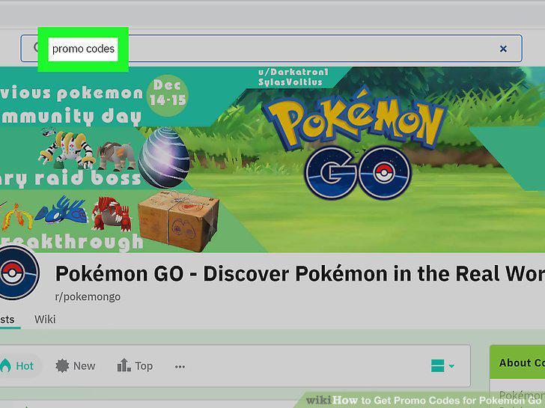Screen dimensions: 545x408
Task: Click the r/pokemongo subreddit name
Action: pyautogui.click(x=88, y=296)
